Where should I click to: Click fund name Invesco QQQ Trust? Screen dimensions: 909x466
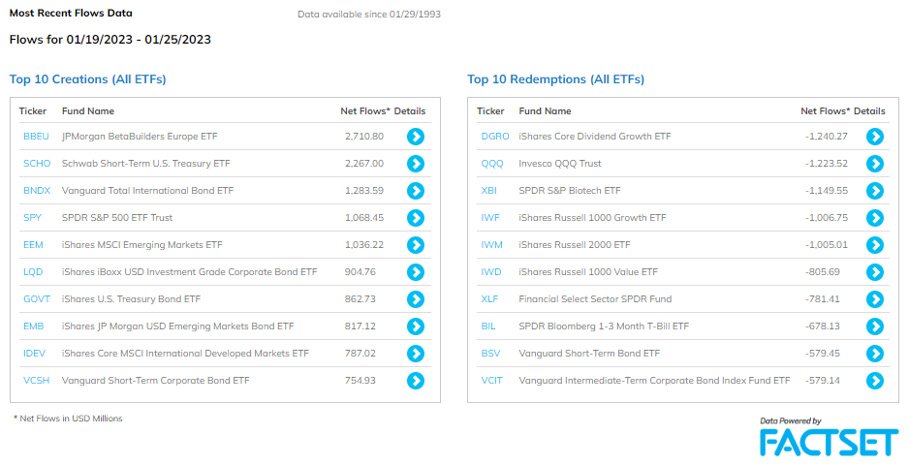(560, 164)
